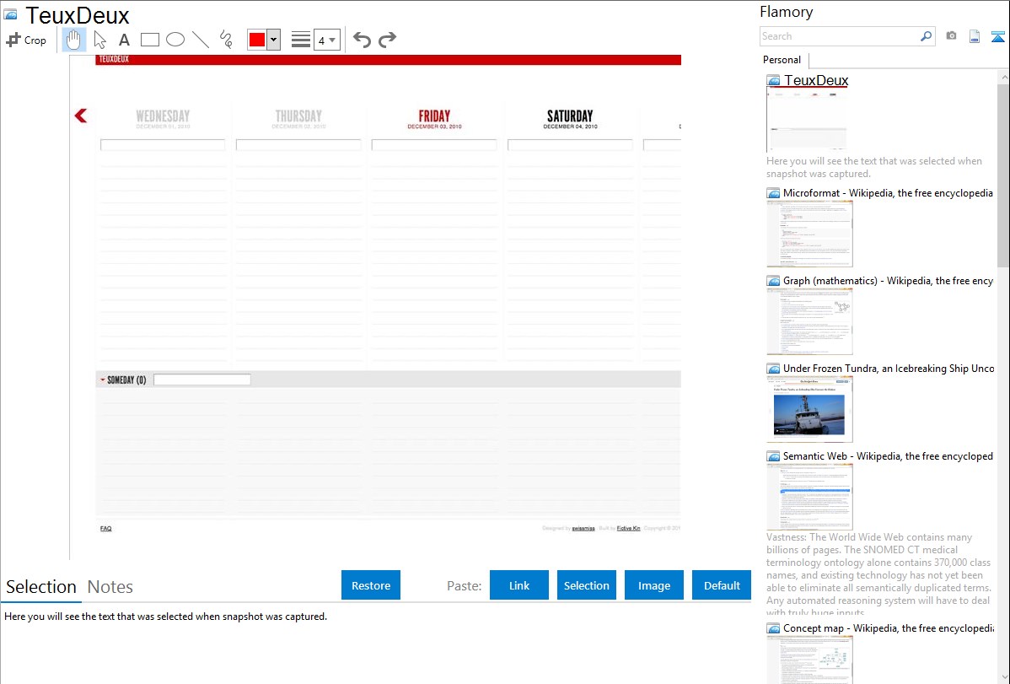Switch to the Notes tab
The image size is (1010, 684).
tap(110, 587)
